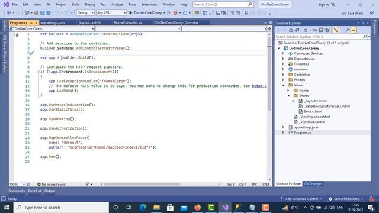
Task: Collapse the if block on line 9
Action: pos(38,72)
